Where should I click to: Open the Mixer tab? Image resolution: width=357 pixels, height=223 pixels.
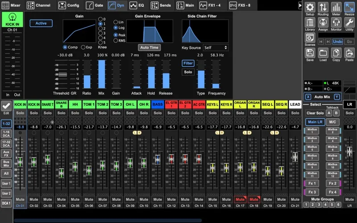point(11,5)
